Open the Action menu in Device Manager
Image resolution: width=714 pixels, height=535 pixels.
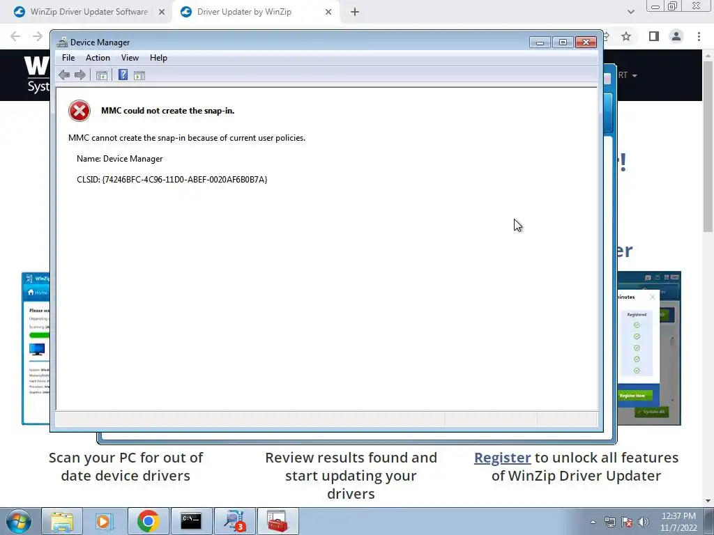point(98,58)
